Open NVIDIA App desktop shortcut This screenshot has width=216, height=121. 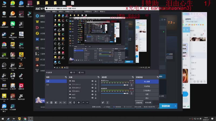tap(4, 56)
